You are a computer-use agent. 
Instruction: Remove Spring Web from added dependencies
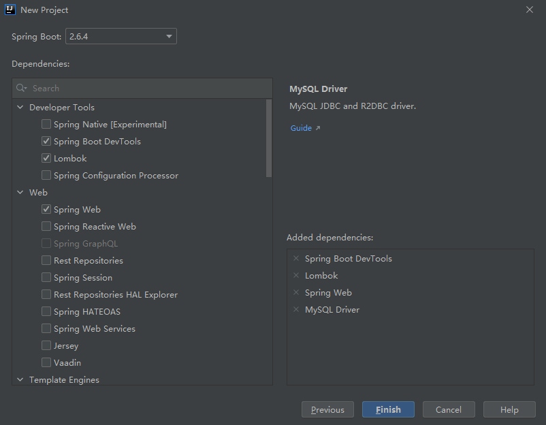[295, 293]
